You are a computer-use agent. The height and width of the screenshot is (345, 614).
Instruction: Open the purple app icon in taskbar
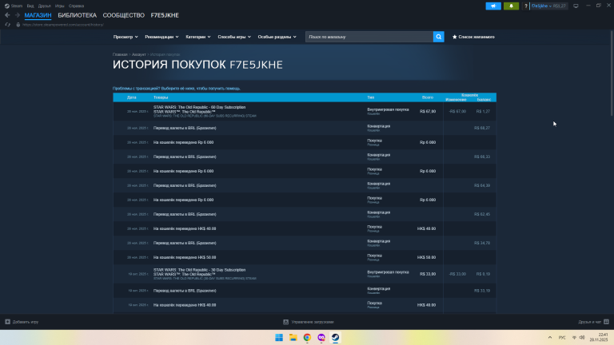[321, 338]
